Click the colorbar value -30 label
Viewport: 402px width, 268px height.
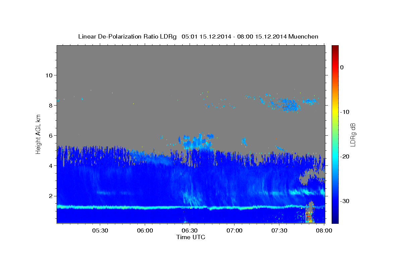click(x=345, y=201)
